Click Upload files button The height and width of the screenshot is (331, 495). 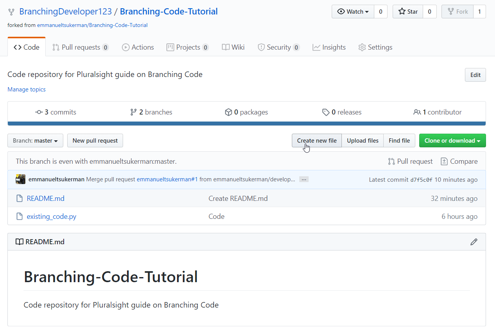coord(363,141)
